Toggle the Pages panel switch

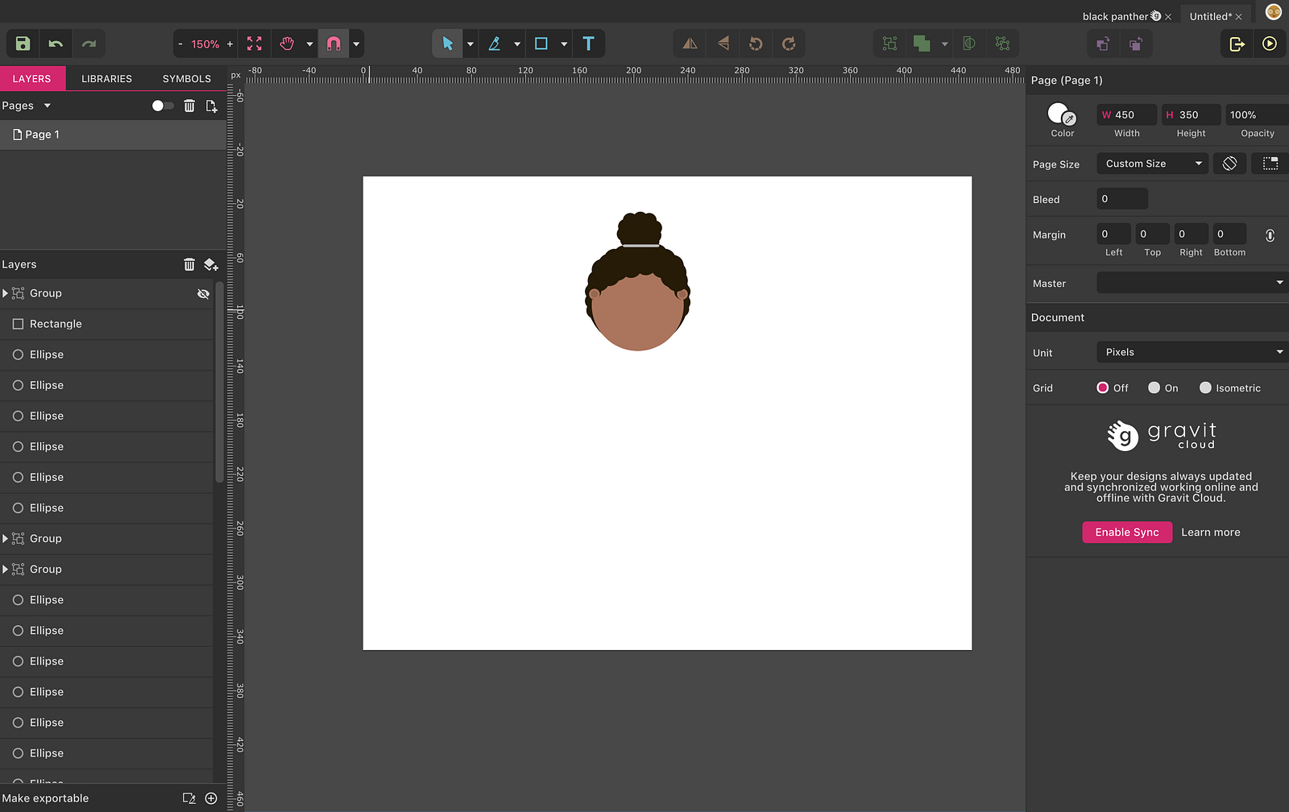162,106
